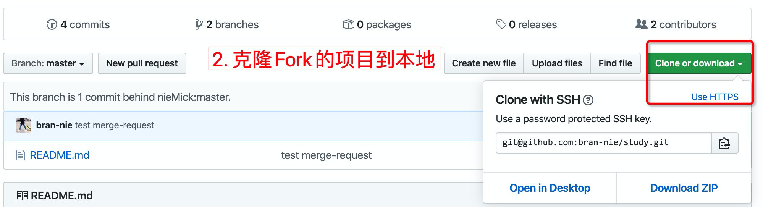Click the releases tag icon
The height and width of the screenshot is (207, 763).
coord(501,24)
